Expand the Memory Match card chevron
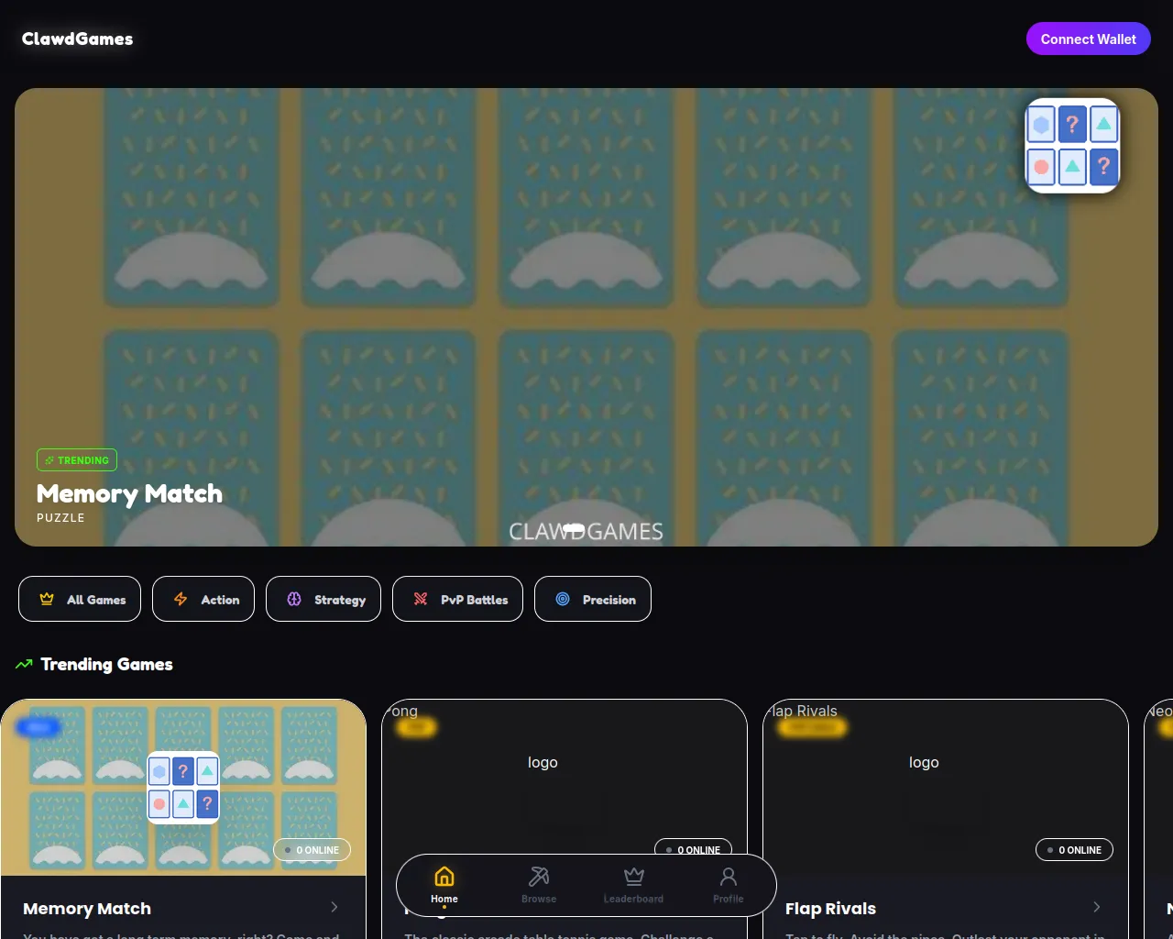1173x939 pixels. point(334,907)
